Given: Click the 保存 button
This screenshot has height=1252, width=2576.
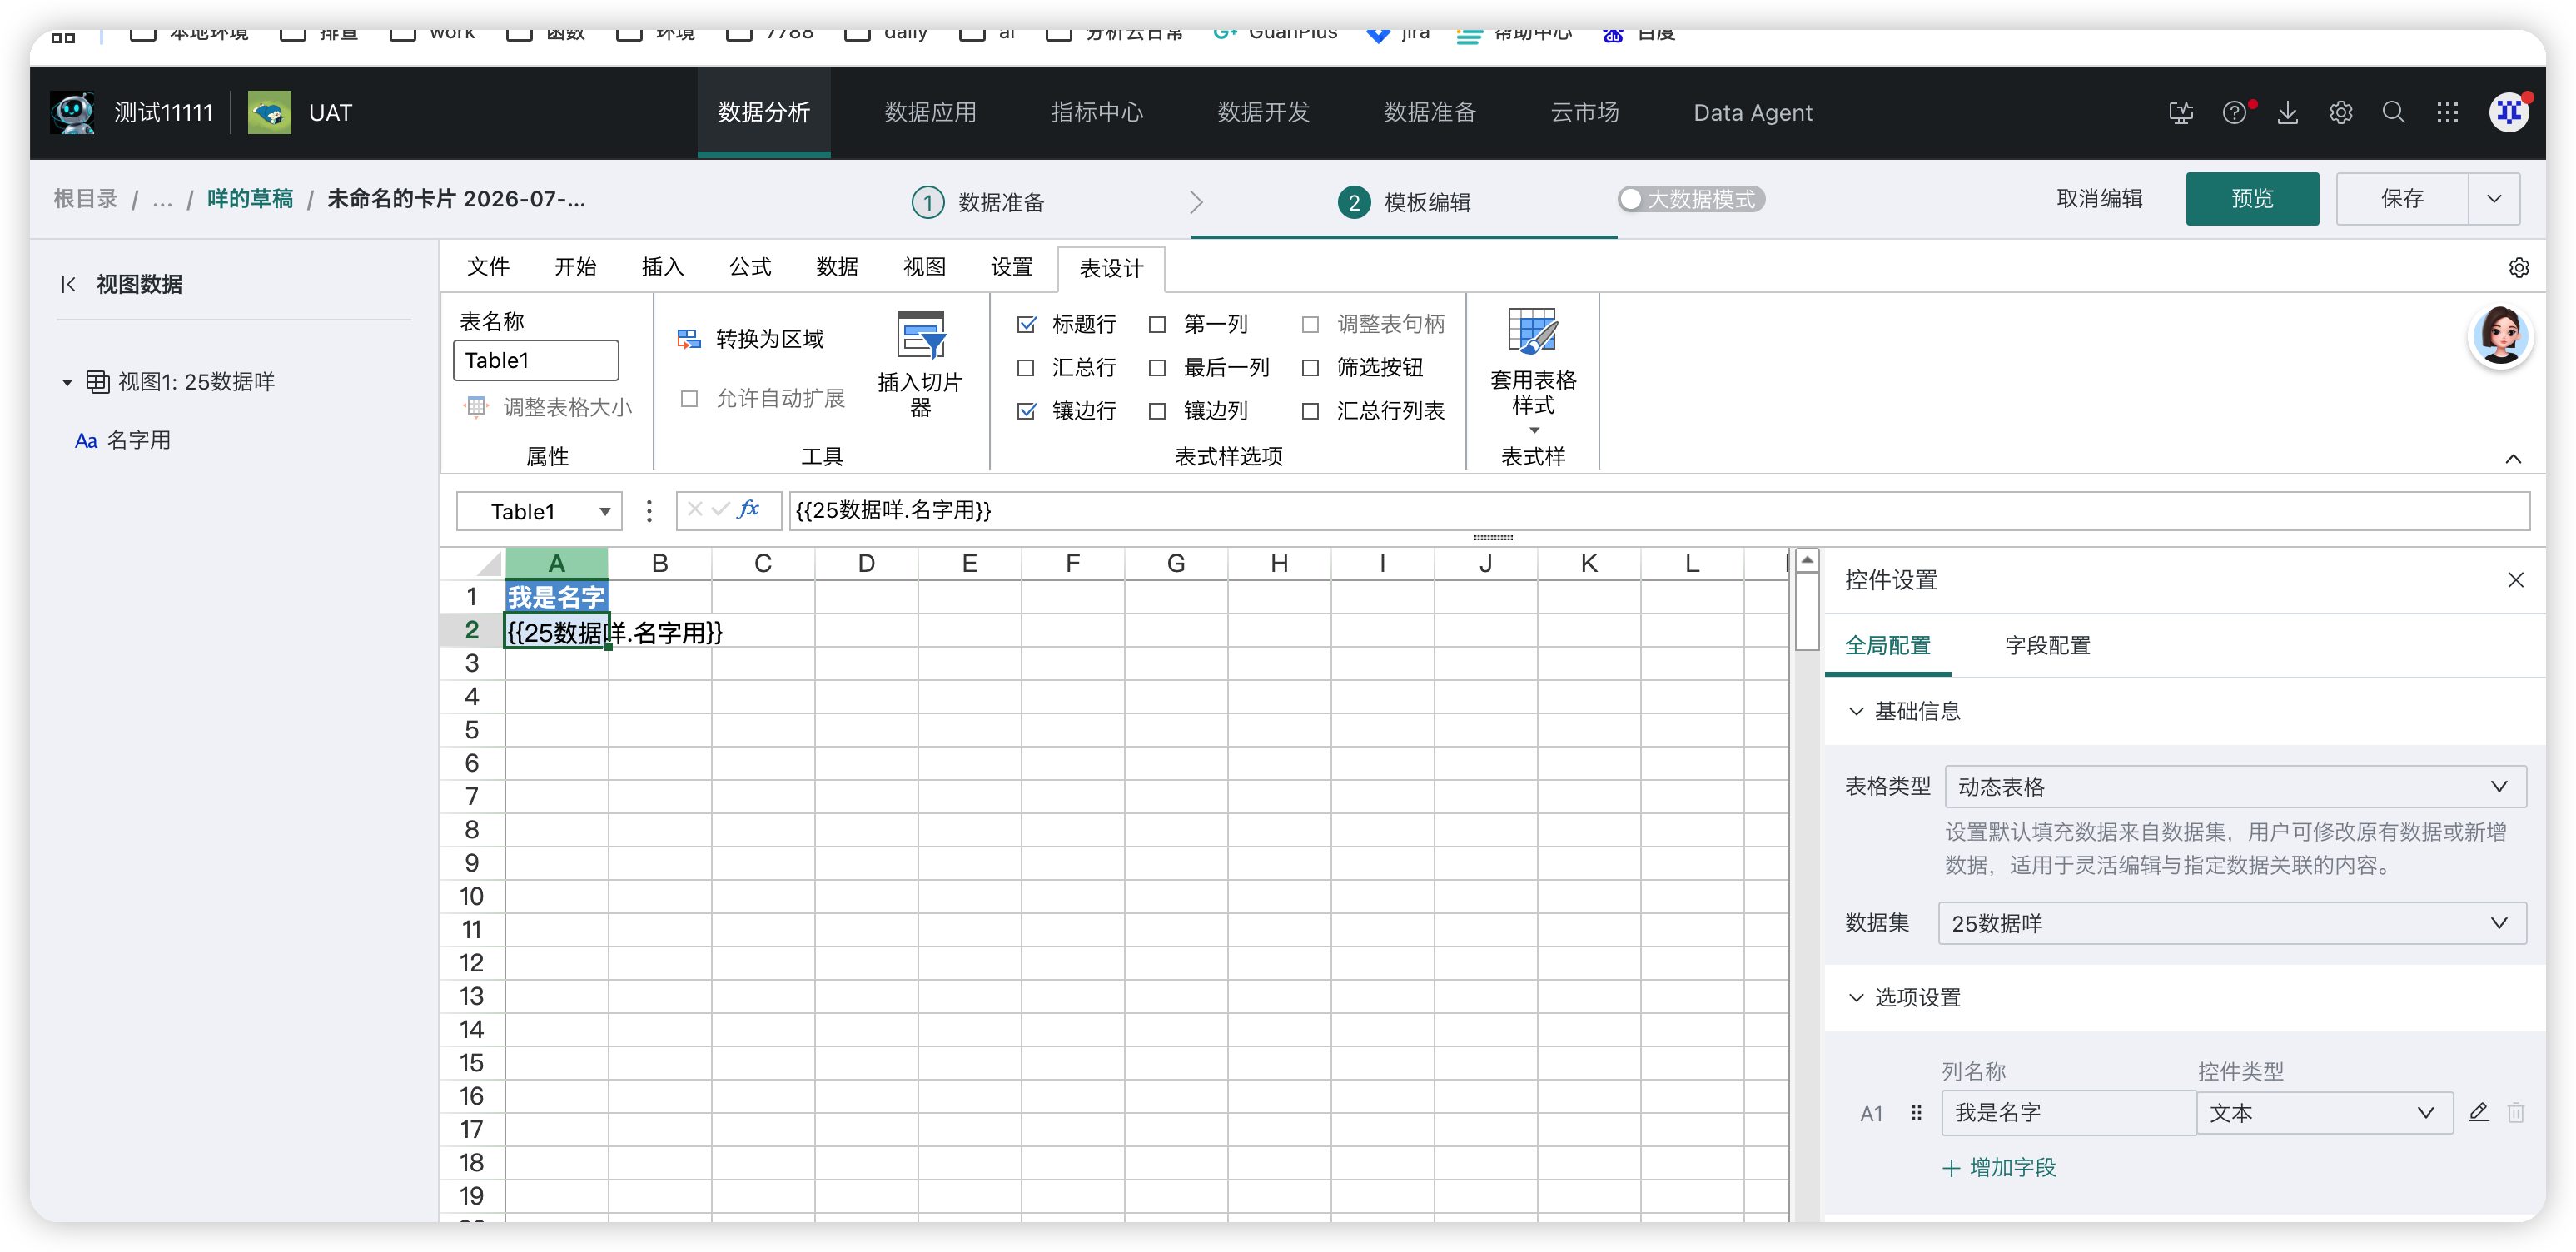Looking at the screenshot, I should (x=2402, y=198).
